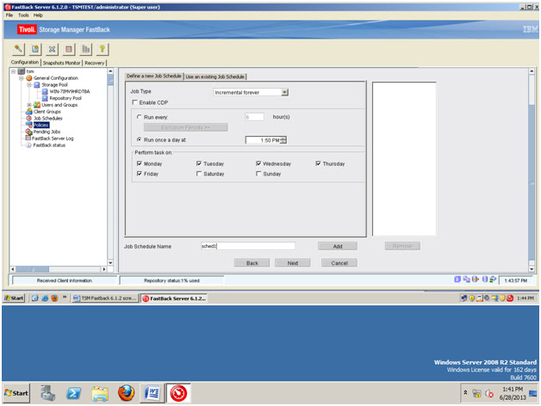Open the Job Type dropdown
The height and width of the screenshot is (406, 541).
pos(284,92)
